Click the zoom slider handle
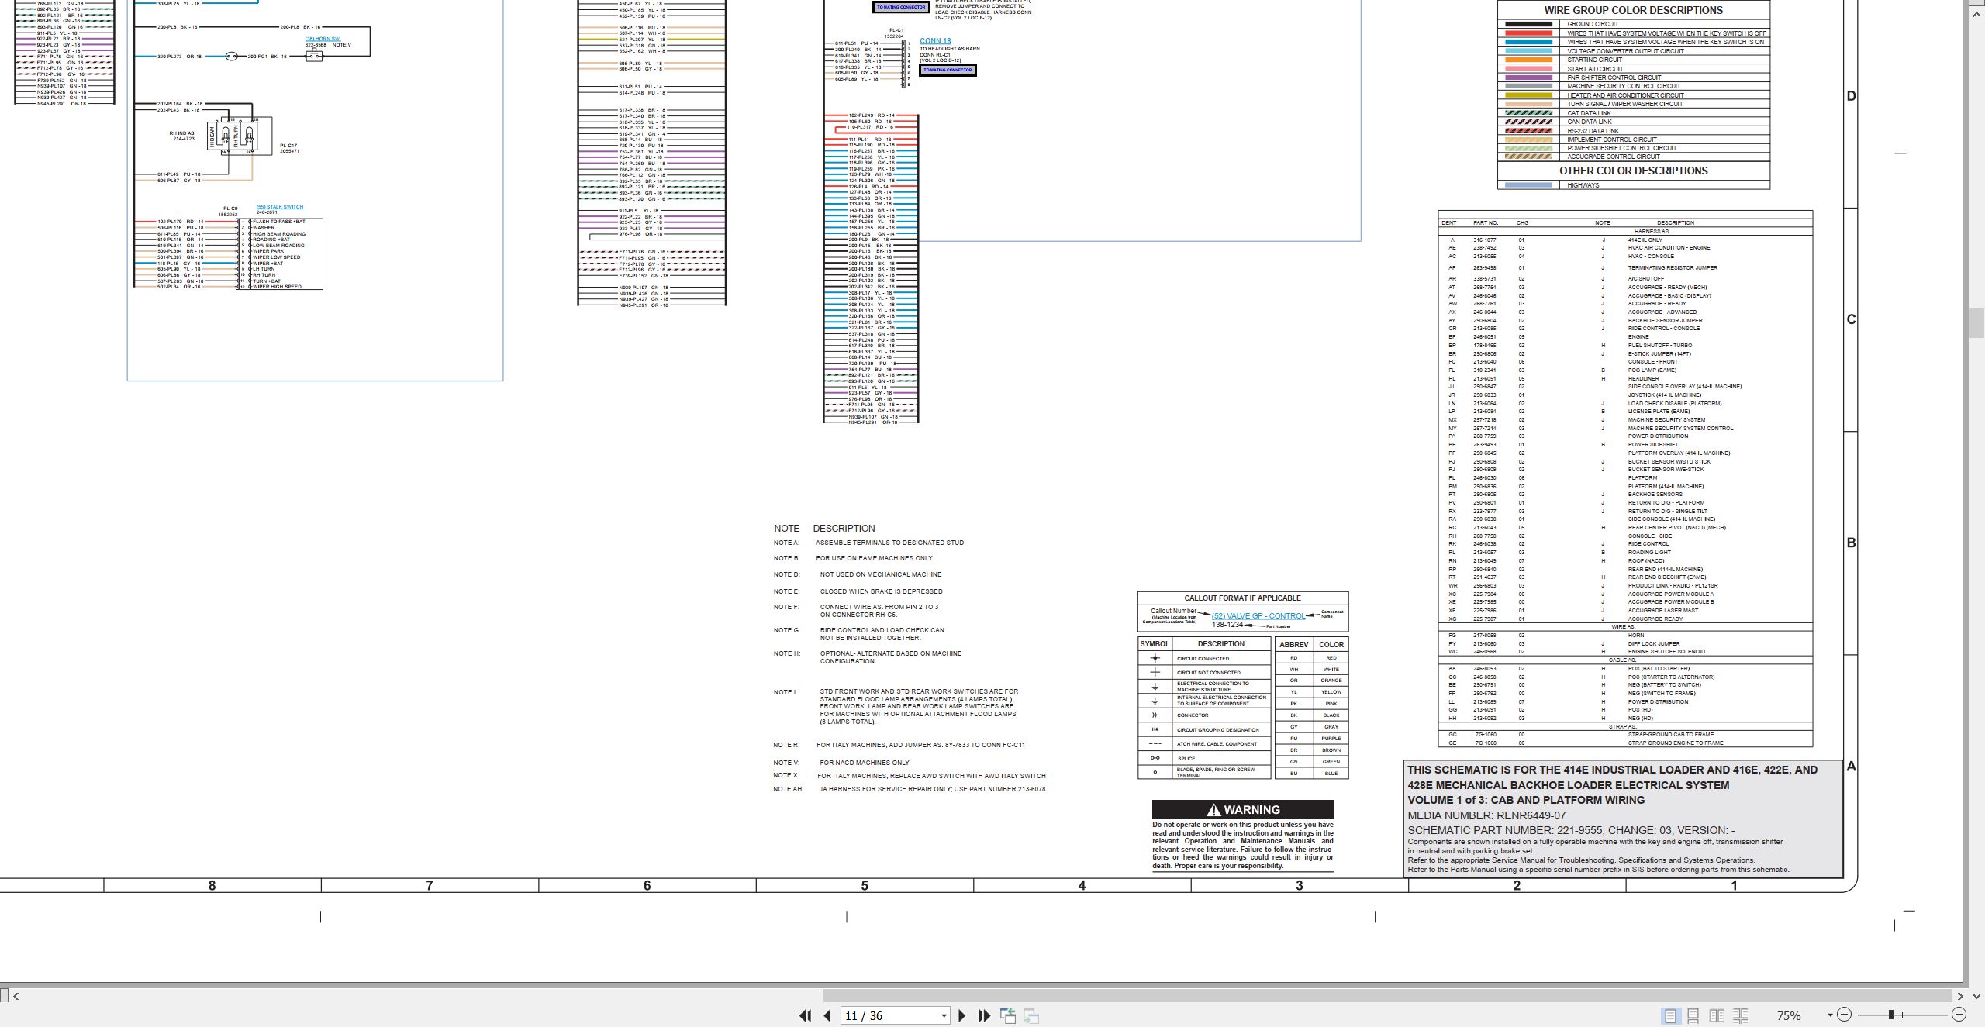This screenshot has height=1027, width=1985. tap(1891, 1015)
